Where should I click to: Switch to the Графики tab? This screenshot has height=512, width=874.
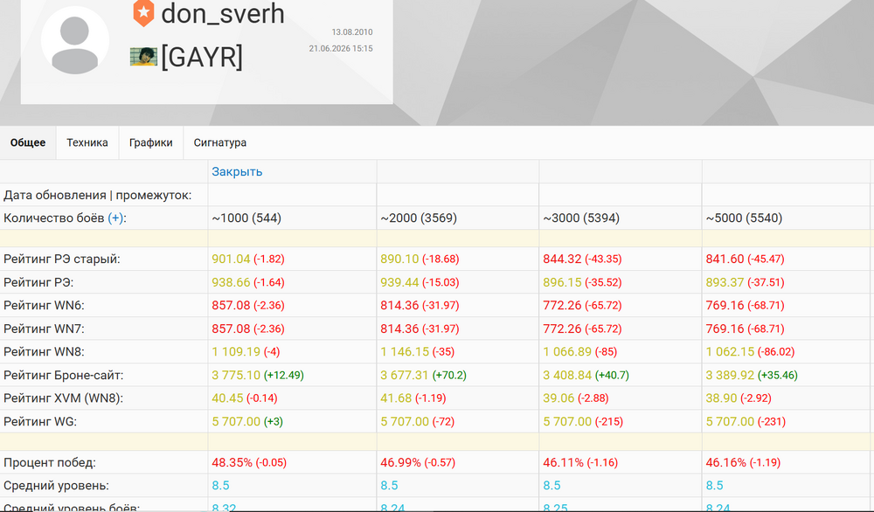[151, 142]
